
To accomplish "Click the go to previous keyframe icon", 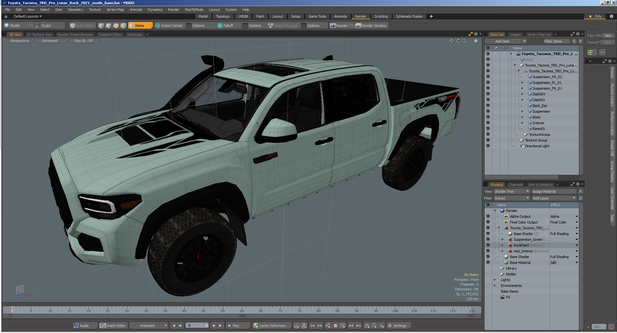I will pos(320,326).
